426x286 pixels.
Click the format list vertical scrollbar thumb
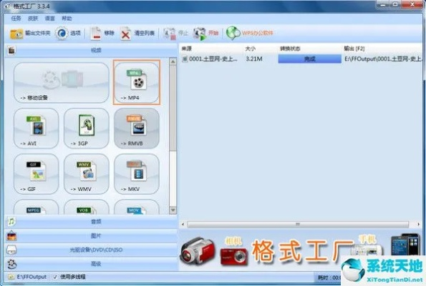173,108
